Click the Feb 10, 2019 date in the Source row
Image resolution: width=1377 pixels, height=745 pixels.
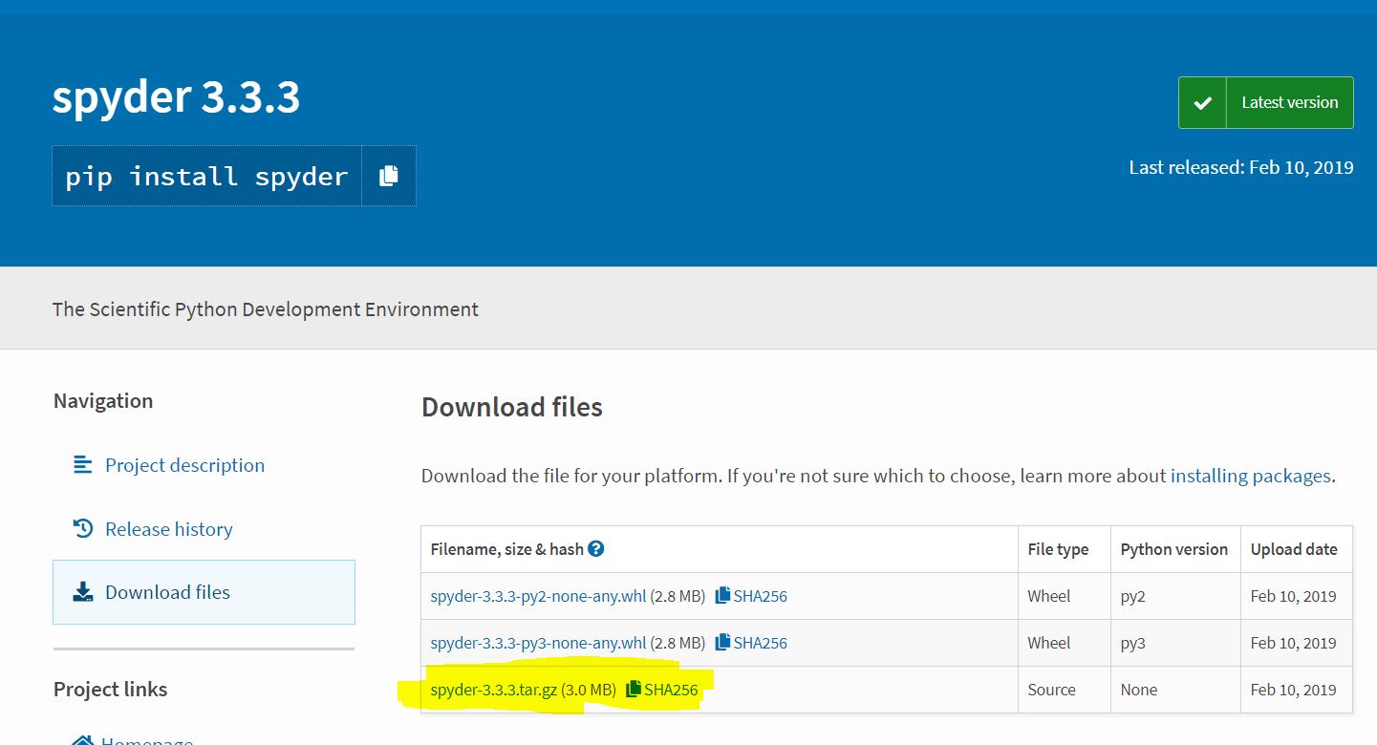point(1293,690)
